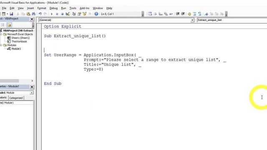Open the dropdown arrow beside the Insert UserForm icon
The height and width of the screenshot is (150, 267).
pos(8,14)
